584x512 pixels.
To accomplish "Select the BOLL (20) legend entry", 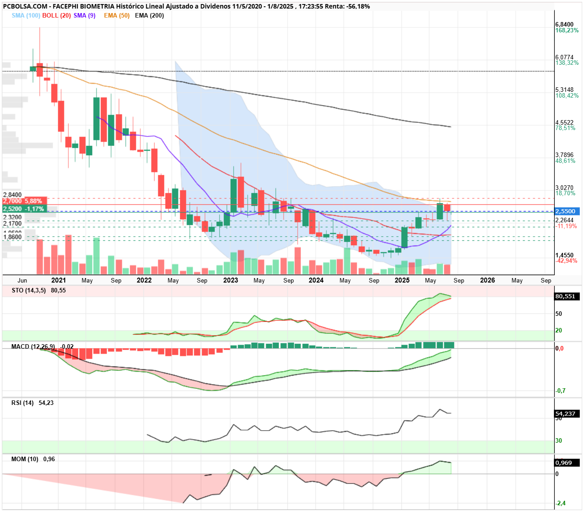I will [57, 15].
